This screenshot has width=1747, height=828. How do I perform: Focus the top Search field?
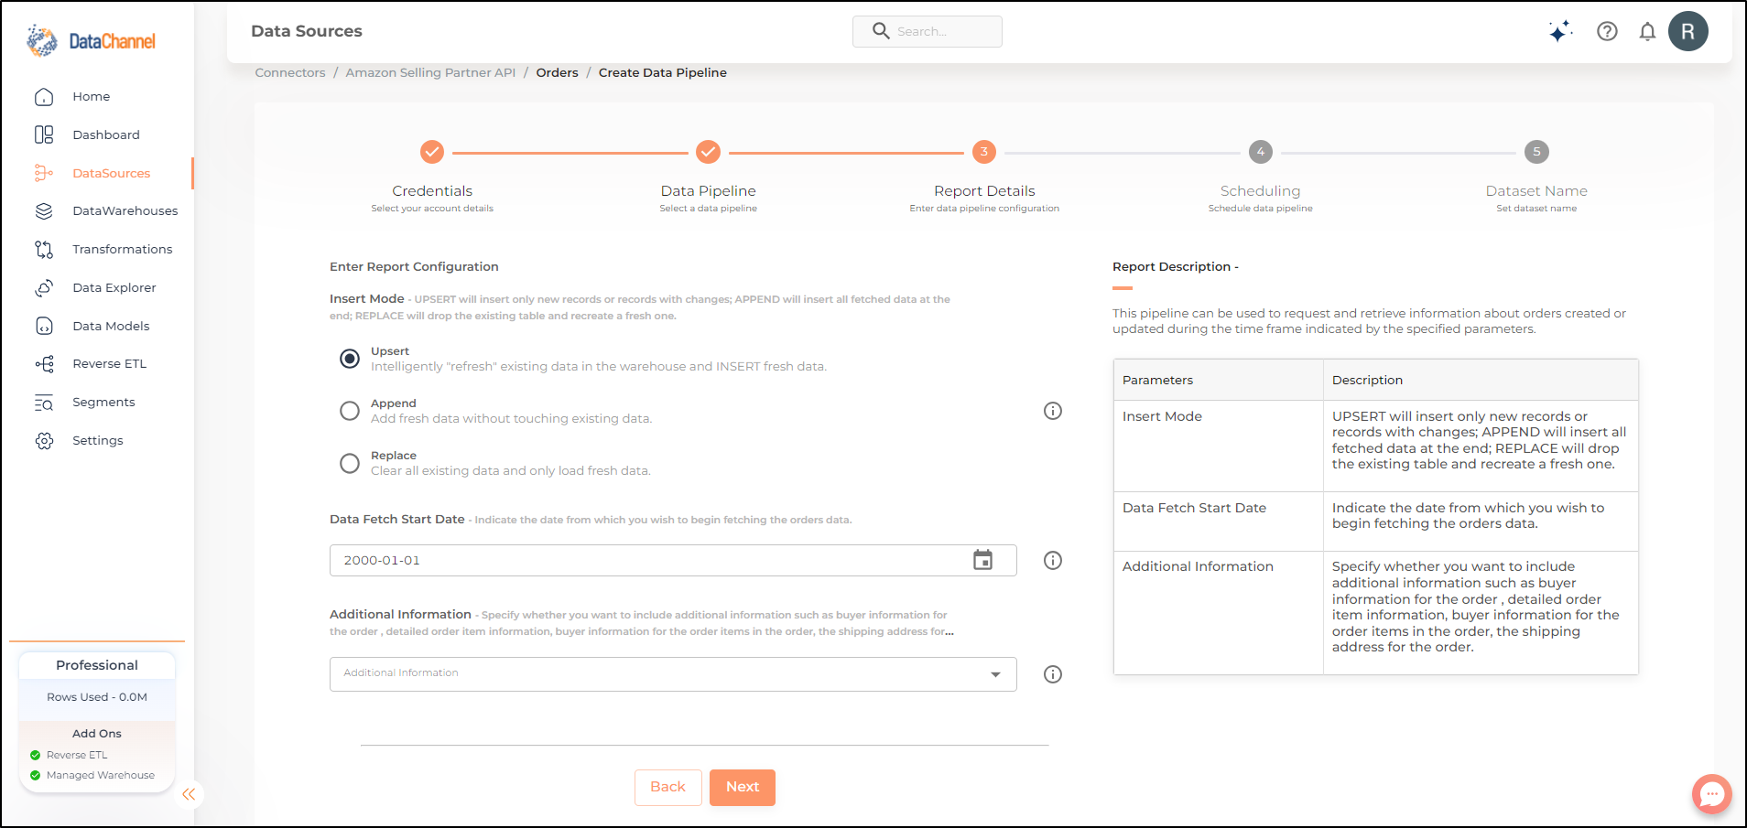click(x=928, y=31)
